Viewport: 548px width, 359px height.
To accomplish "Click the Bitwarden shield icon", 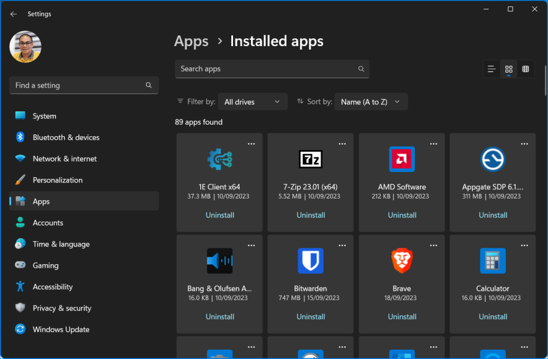I will [310, 260].
